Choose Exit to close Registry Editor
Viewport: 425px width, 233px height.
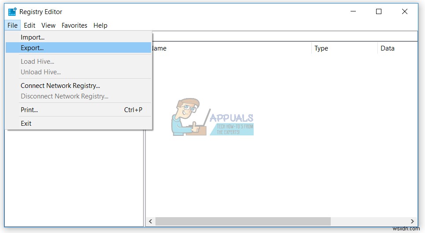(x=78, y=124)
